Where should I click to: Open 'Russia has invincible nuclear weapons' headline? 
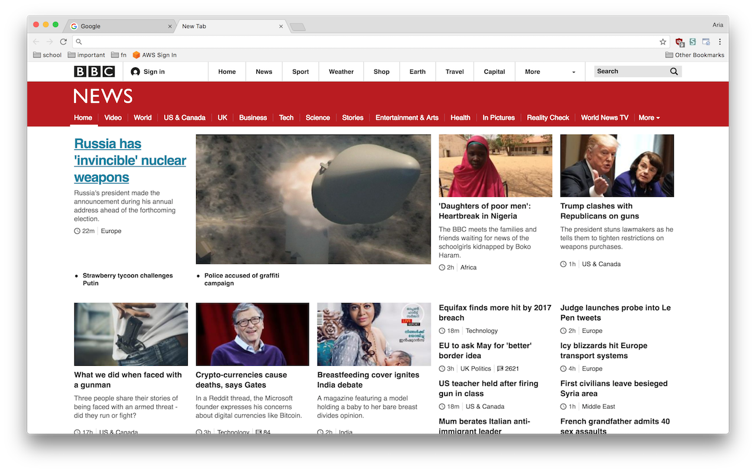130,160
